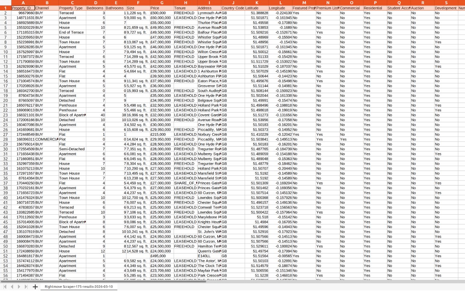This screenshot has width=465, height=291.
Task: Select the 'Queen's Gate' address cell
Action: pos(209,251)
